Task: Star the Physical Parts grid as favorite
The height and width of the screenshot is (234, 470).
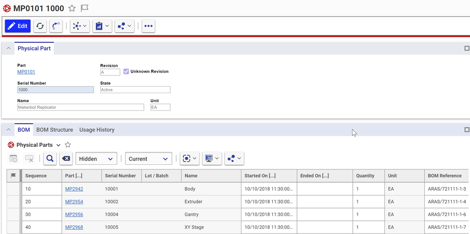Action: point(68,145)
